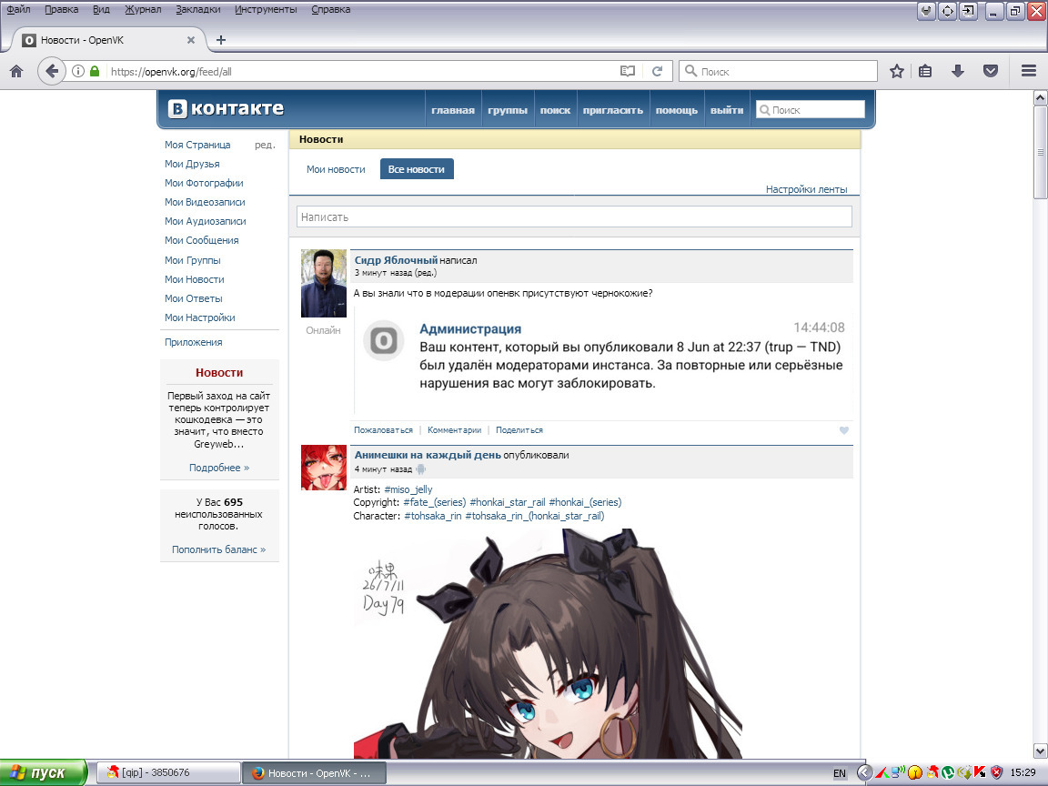
Task: Switch to the [qip] - 3850676 taskbar item
Action: point(168,772)
